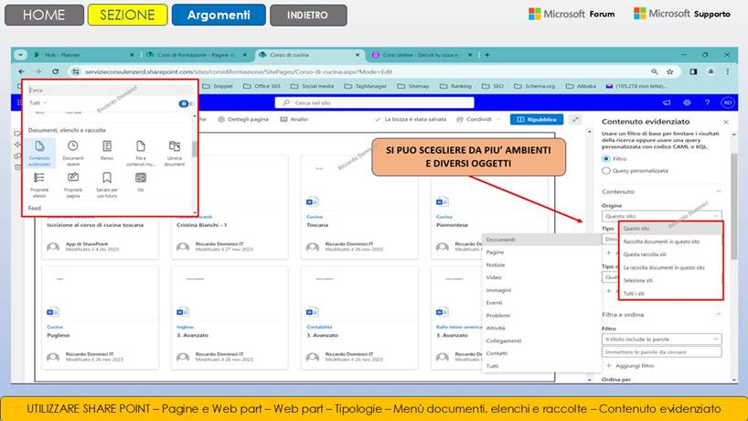The width and height of the screenshot is (748, 421).
Task: Click the RD user account avatar
Action: (x=728, y=103)
